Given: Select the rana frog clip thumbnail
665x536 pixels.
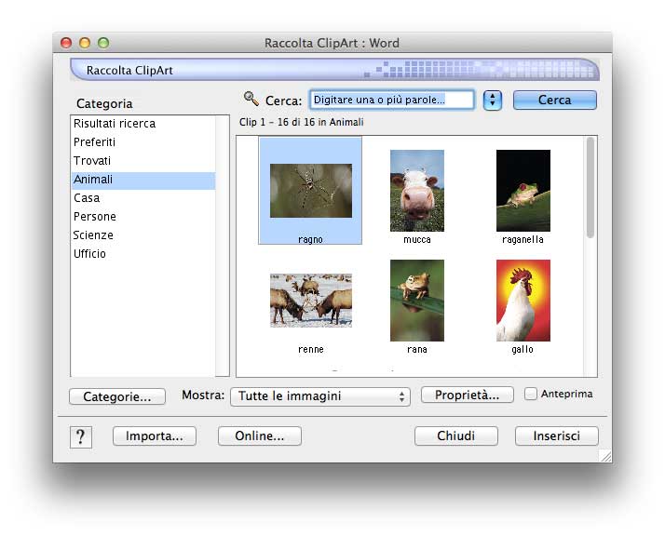Looking at the screenshot, I should [417, 301].
